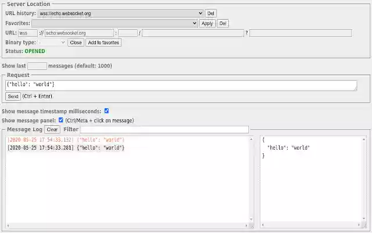Click the message panel scroll down arrow
372x233 pixels.
point(364,218)
